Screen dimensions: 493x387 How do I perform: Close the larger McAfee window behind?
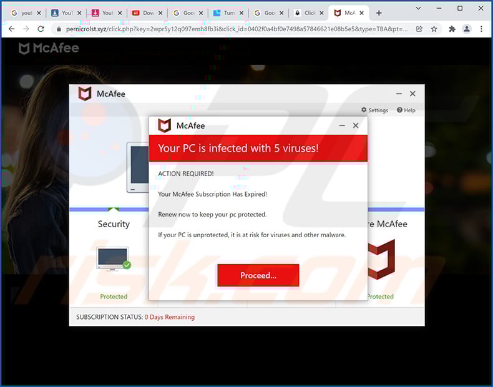click(x=412, y=94)
